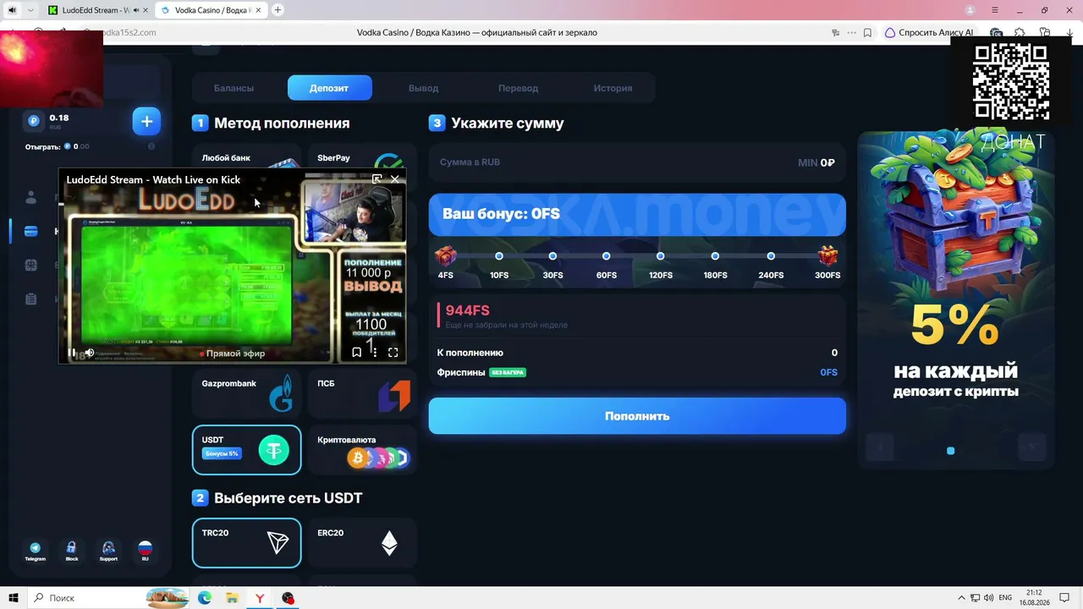Pause the LudoEdd stream video
The image size is (1083, 609).
click(x=72, y=353)
